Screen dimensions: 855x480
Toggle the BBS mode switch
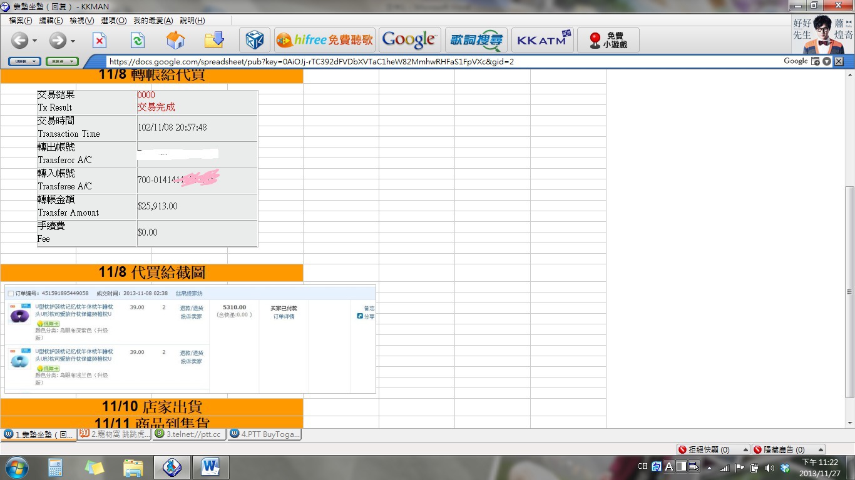(62, 61)
